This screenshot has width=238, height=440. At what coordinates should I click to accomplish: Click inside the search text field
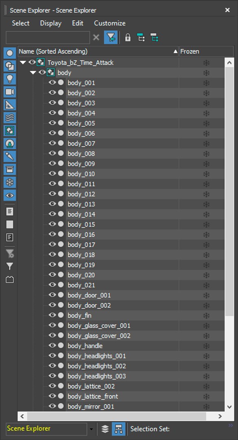[48, 37]
